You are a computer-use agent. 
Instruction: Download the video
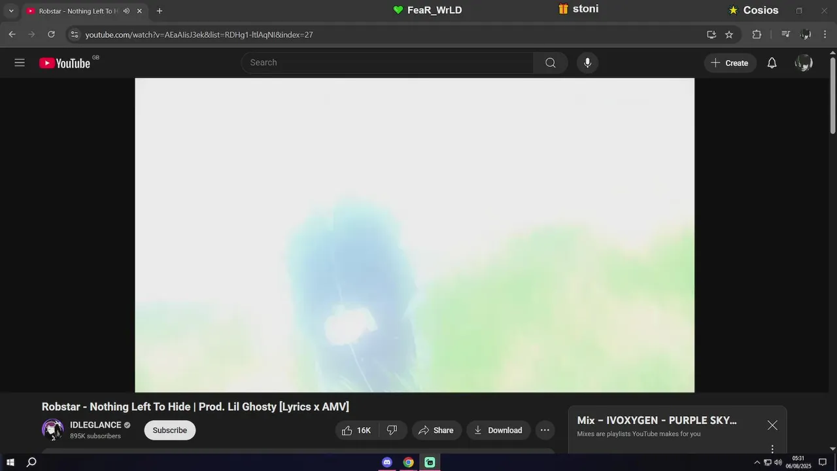(x=498, y=430)
